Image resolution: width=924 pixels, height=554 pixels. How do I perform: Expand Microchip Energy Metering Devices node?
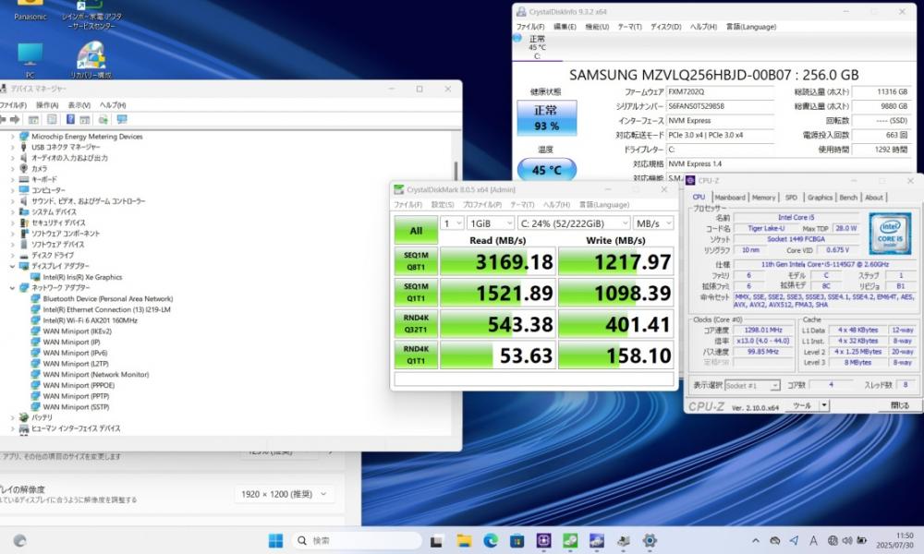(x=12, y=137)
